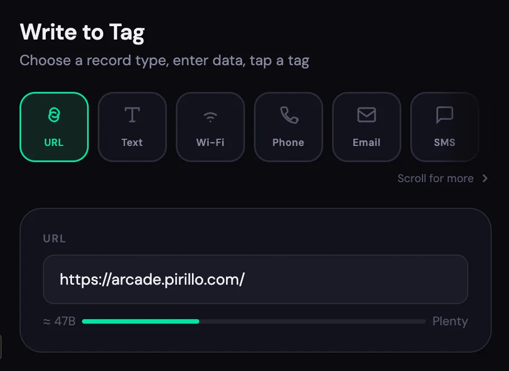
Task: Activate the Email record option
Action: [x=366, y=127]
